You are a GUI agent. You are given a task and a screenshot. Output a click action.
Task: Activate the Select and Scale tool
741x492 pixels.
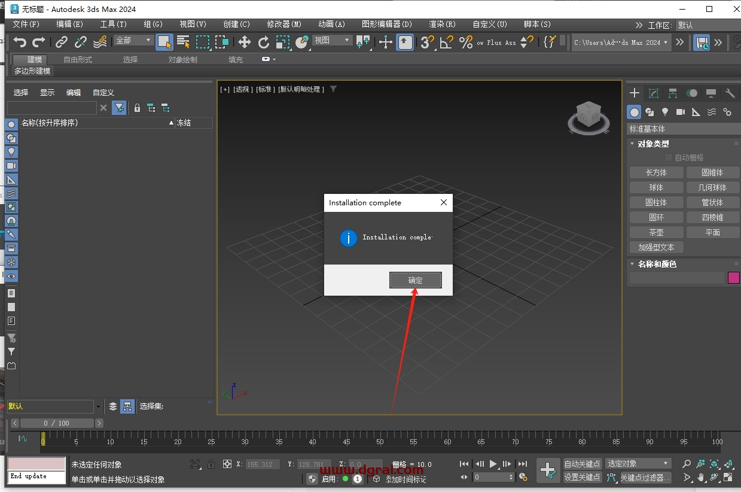click(x=283, y=42)
